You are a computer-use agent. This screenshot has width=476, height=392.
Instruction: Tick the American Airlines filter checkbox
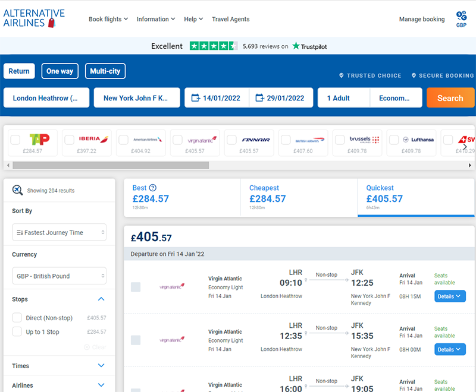(124, 140)
